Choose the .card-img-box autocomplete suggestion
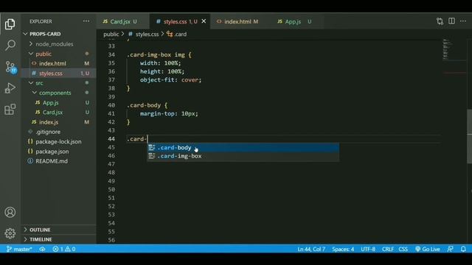This screenshot has width=472, height=265. tap(243, 156)
